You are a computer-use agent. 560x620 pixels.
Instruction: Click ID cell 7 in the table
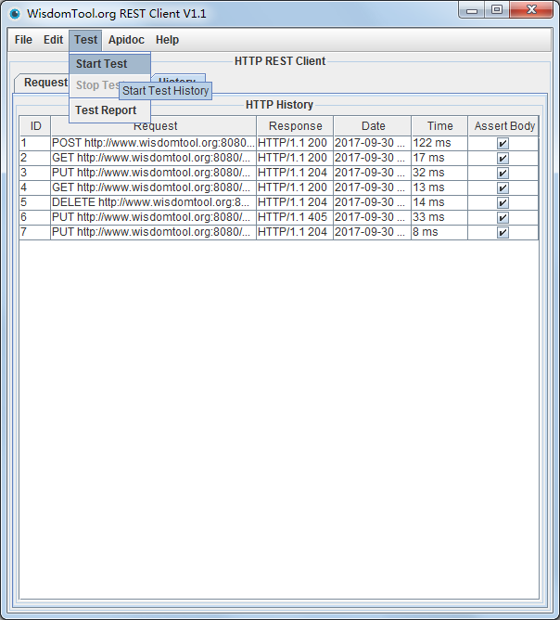[35, 232]
